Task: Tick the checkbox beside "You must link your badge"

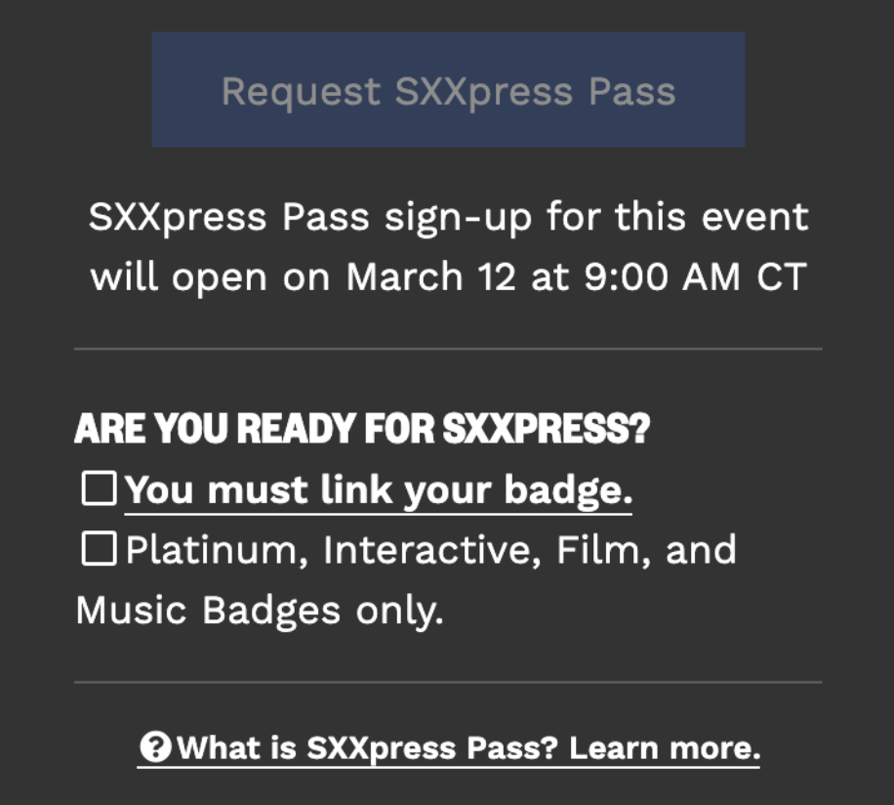Action: click(99, 488)
